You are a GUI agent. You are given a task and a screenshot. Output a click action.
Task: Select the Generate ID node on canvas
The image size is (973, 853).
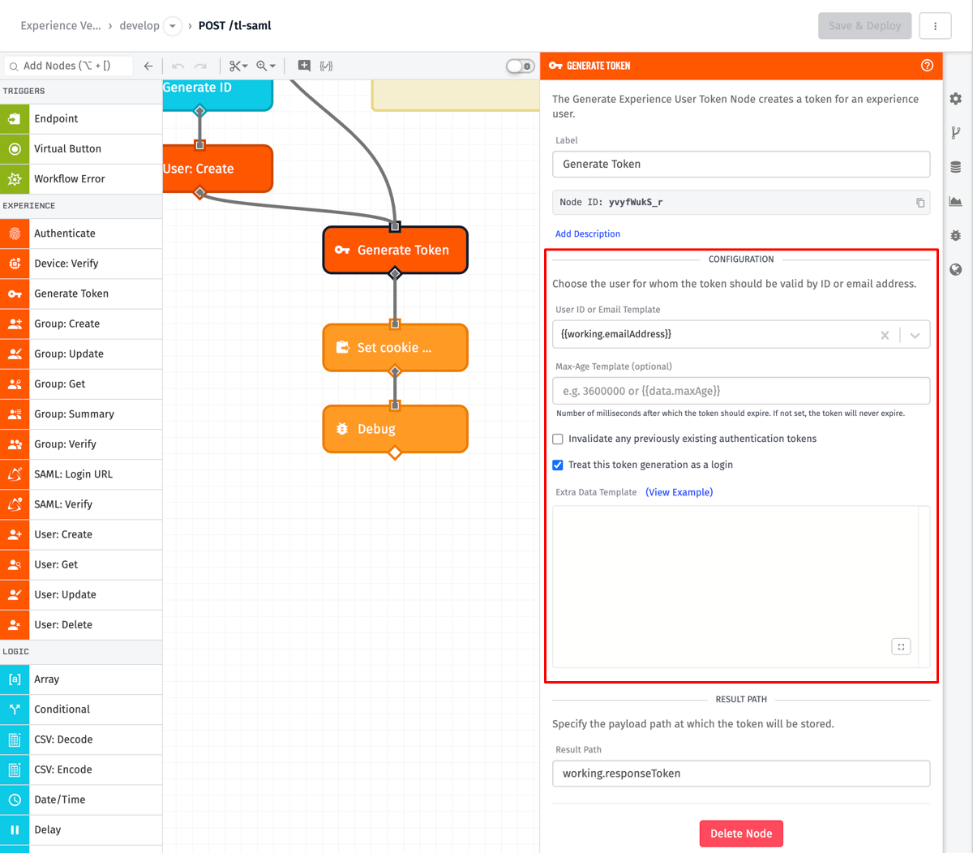[x=217, y=95]
